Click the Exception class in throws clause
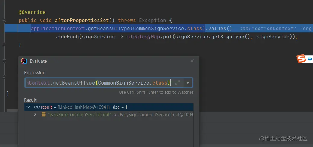This screenshot has height=147, width=313. (x=153, y=21)
